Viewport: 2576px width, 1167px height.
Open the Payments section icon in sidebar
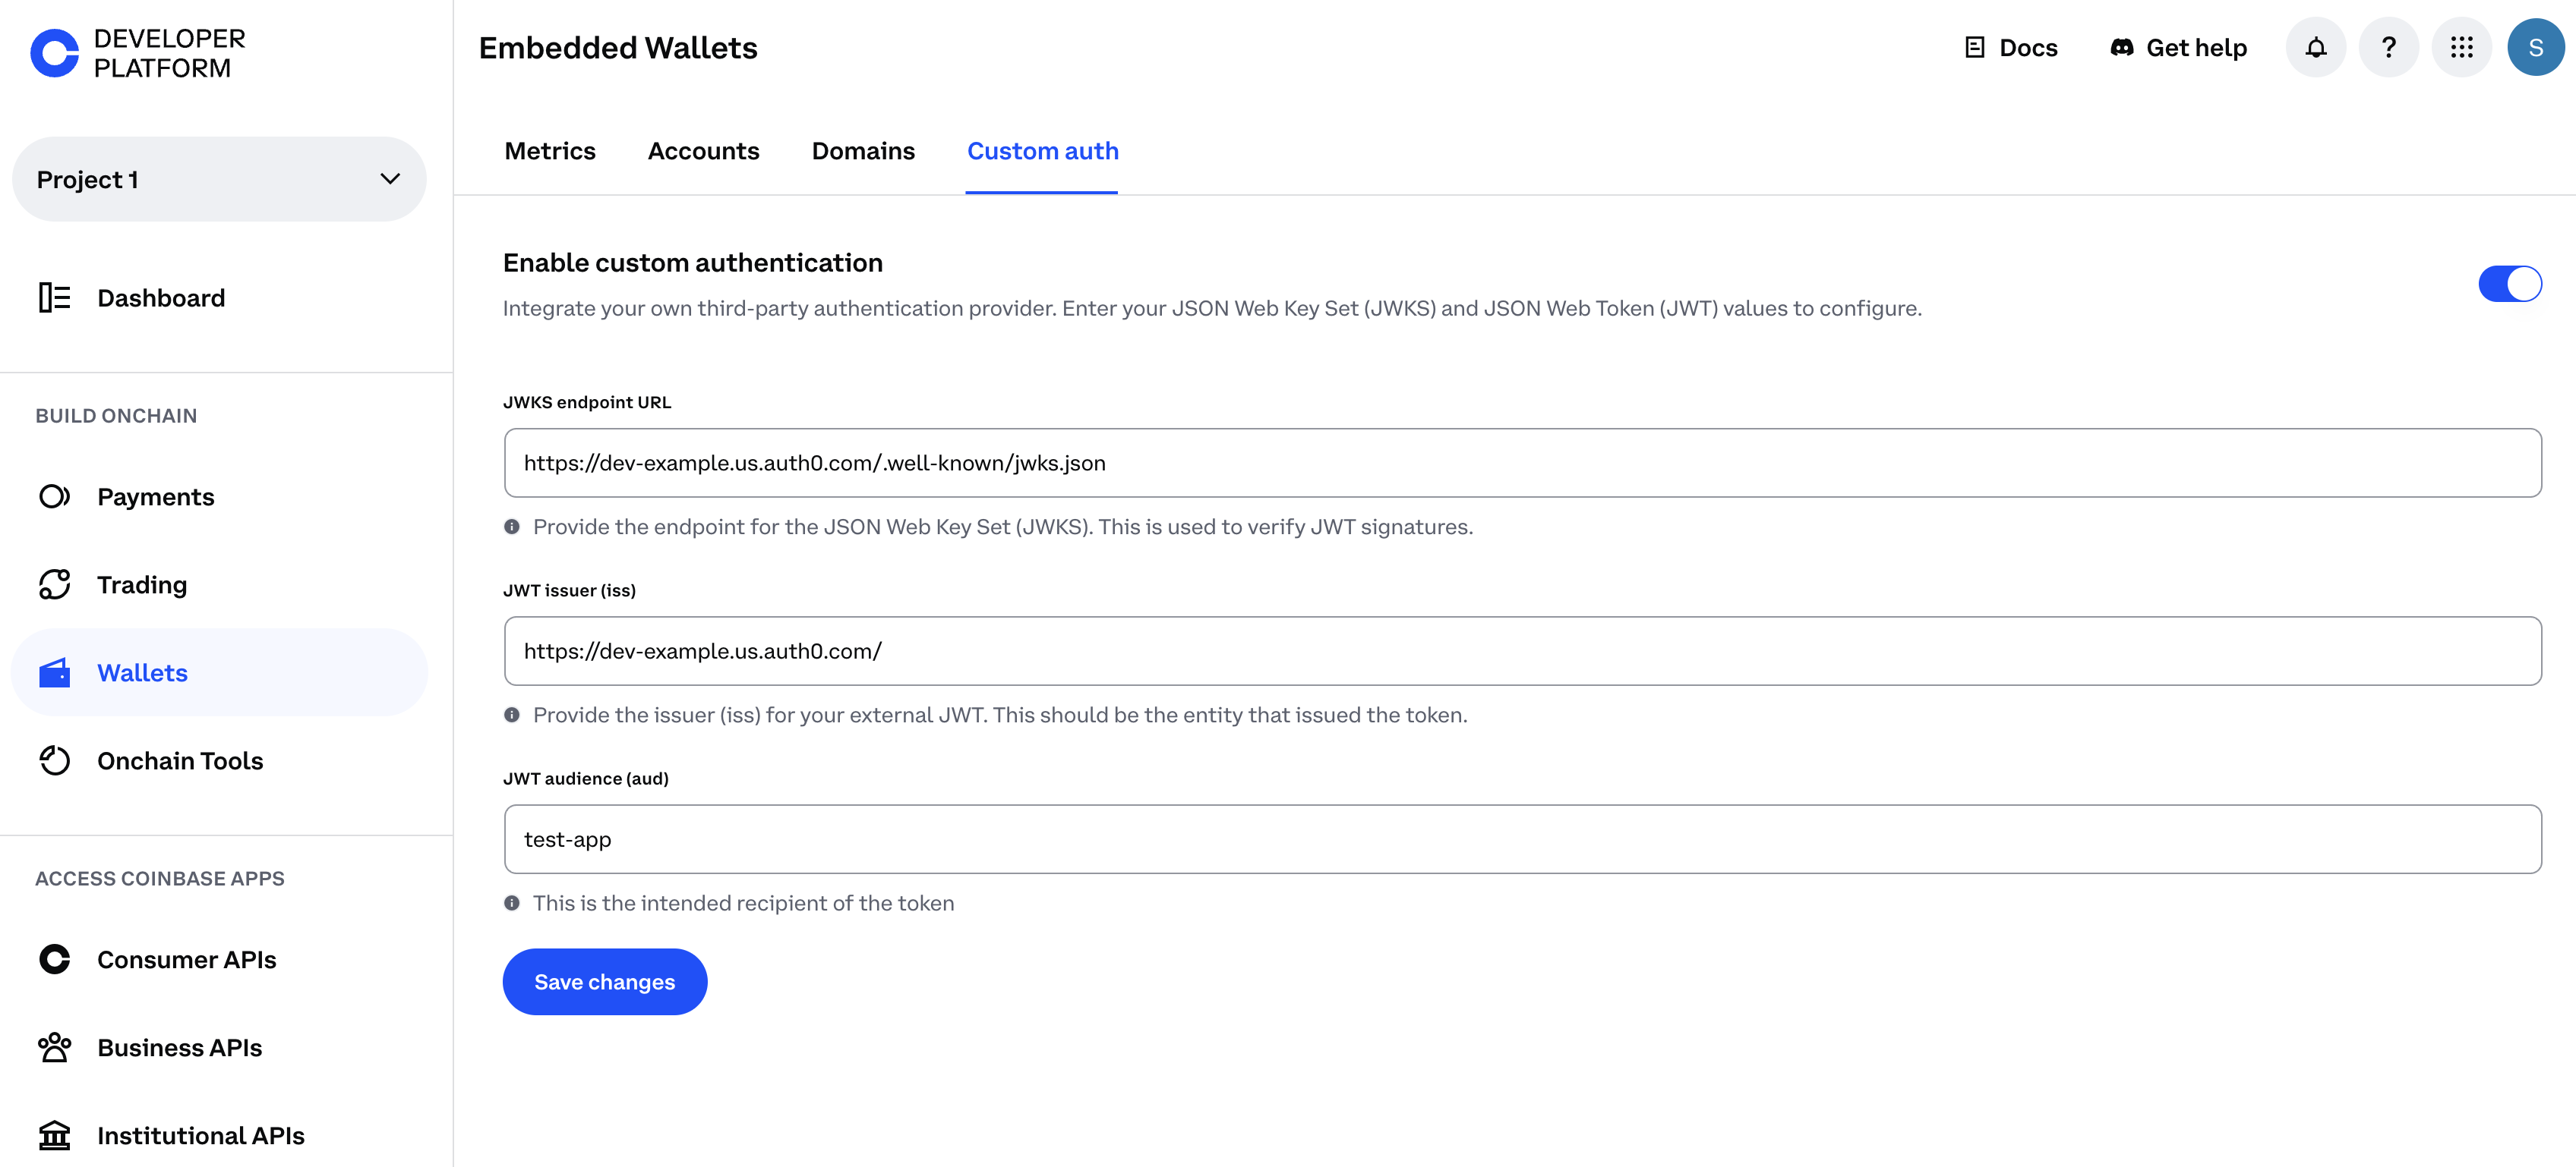[54, 495]
